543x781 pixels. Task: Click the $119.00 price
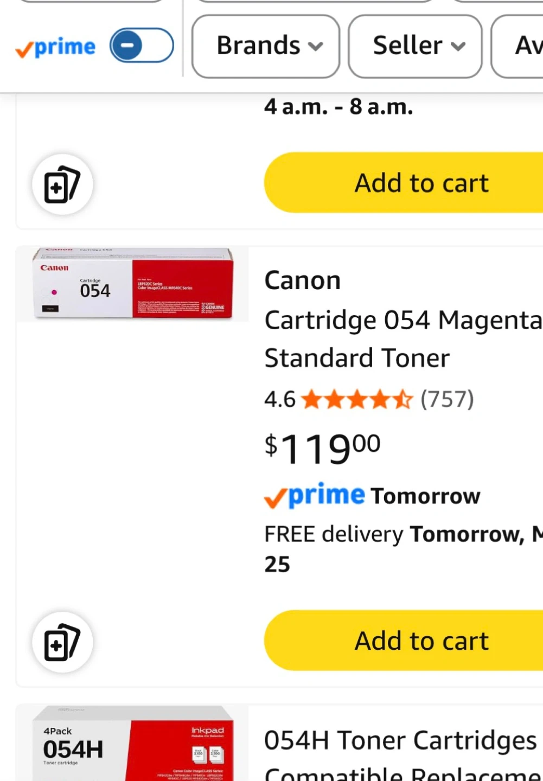click(x=323, y=448)
